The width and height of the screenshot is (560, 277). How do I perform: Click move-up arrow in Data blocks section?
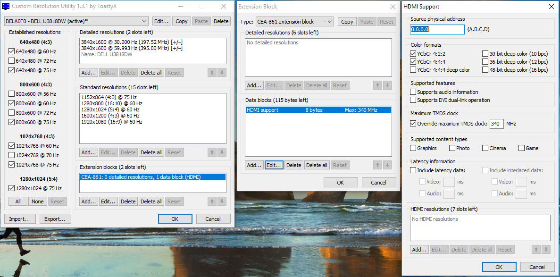(x=377, y=165)
